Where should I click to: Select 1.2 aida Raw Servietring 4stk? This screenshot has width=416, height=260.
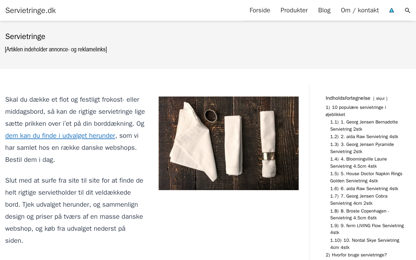[364, 137]
